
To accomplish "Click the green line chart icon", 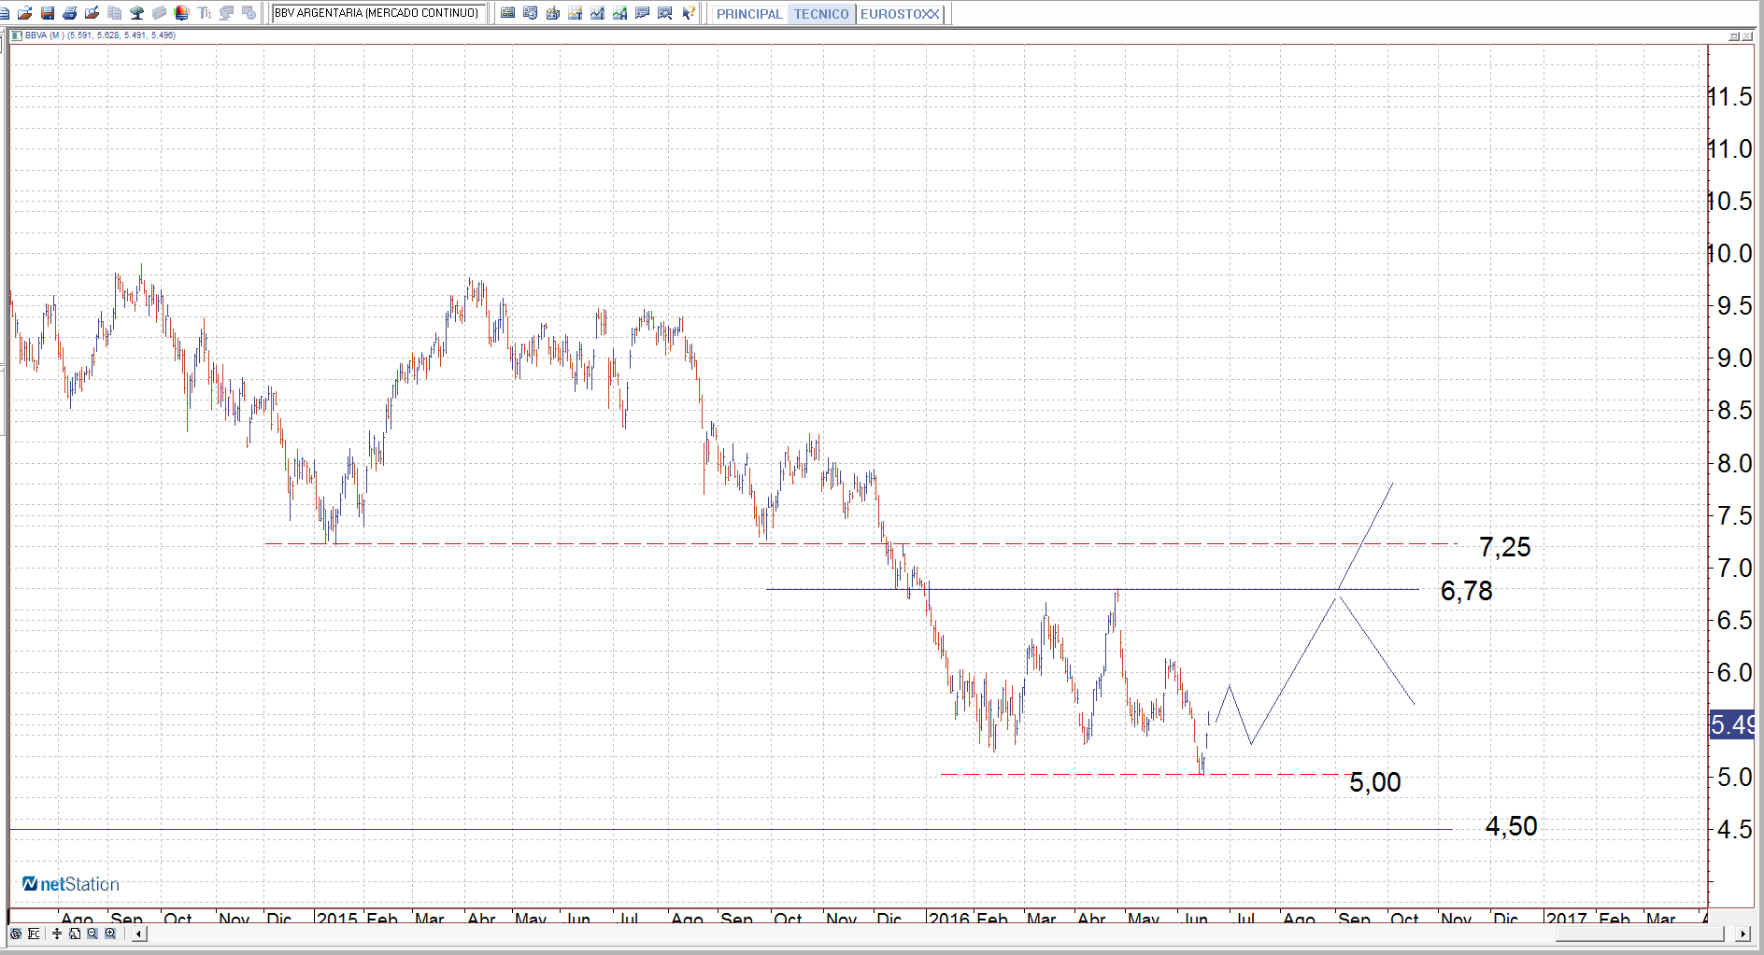I will pos(620,13).
